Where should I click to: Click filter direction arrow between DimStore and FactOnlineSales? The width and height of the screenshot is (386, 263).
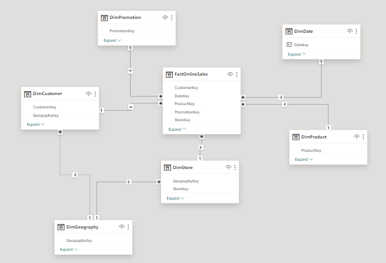click(201, 147)
